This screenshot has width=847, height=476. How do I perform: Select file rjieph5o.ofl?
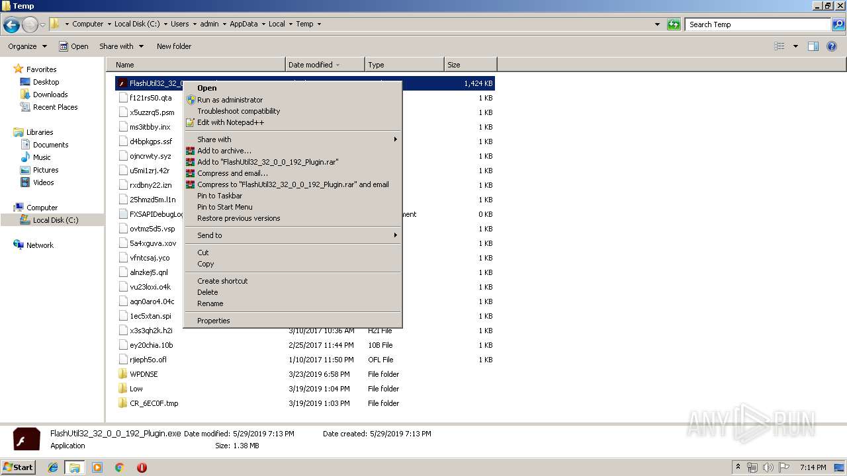[x=148, y=360]
